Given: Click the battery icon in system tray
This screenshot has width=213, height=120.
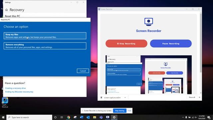Looking at the screenshot, I should coord(189,117).
